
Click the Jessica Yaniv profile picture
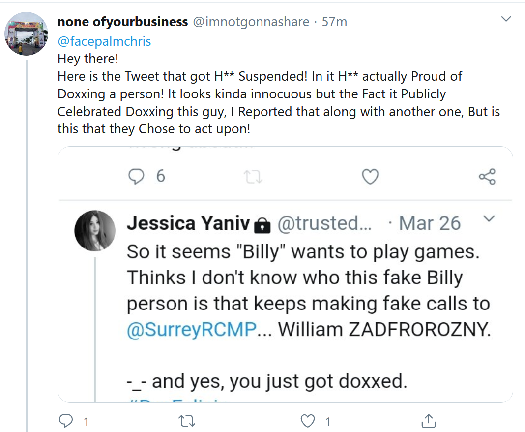[x=95, y=231]
